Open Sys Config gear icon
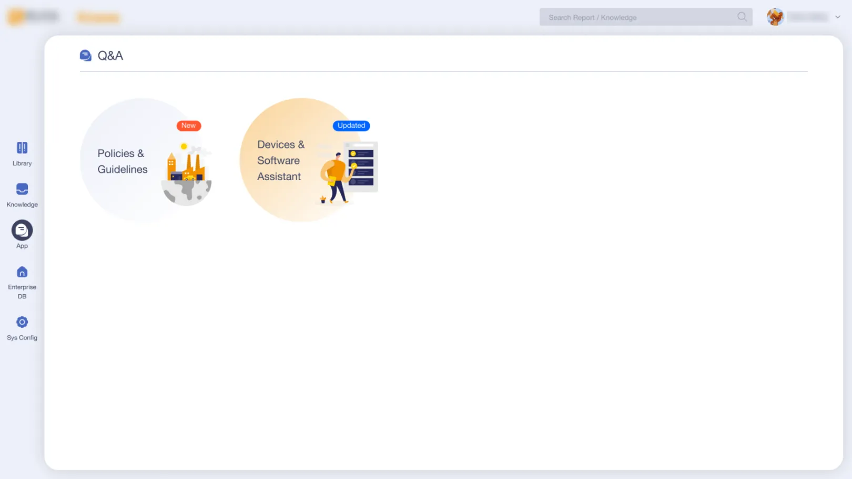The image size is (852, 479). (x=22, y=322)
